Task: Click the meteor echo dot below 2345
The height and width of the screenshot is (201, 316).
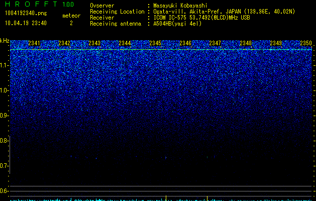Action: [166, 158]
